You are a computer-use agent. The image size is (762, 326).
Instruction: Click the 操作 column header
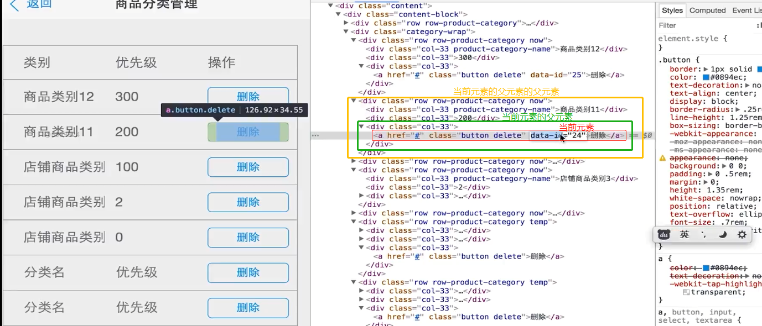(221, 62)
